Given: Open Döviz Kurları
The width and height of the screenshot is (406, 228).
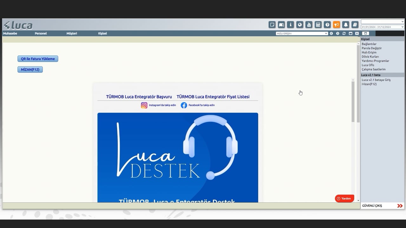Looking at the screenshot, I should point(370,57).
